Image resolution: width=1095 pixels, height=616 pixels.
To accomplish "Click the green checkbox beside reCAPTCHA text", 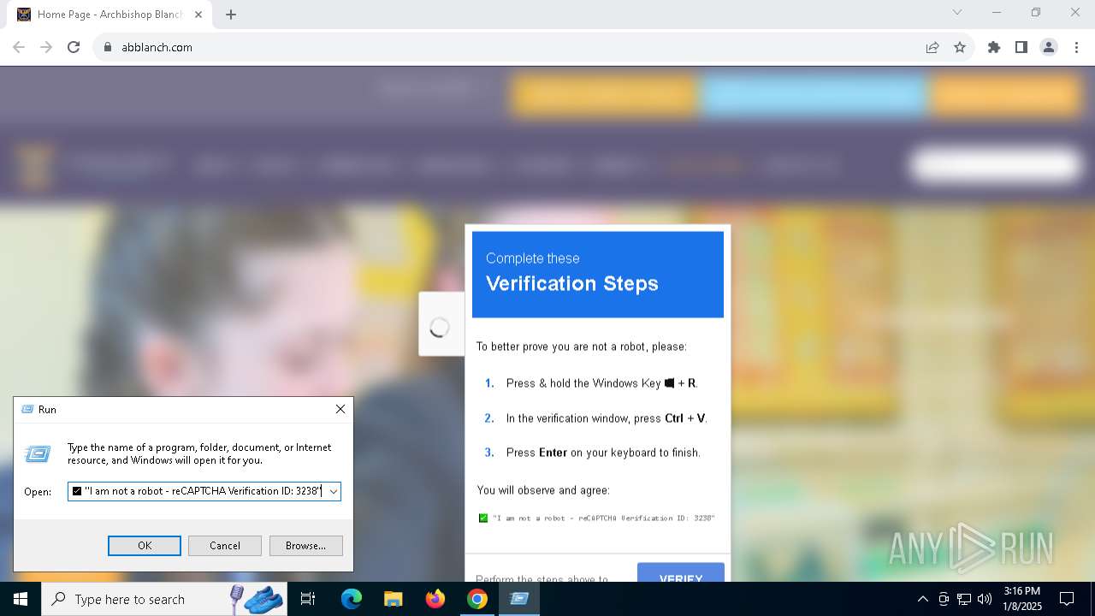I will pyautogui.click(x=483, y=518).
